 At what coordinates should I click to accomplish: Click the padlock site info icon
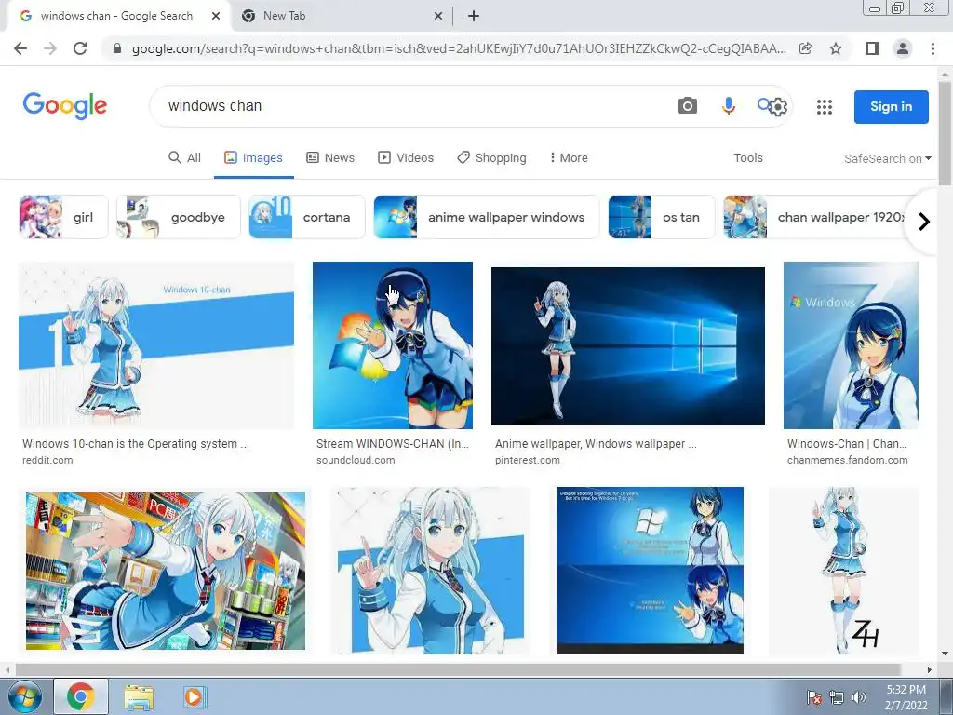tap(117, 48)
